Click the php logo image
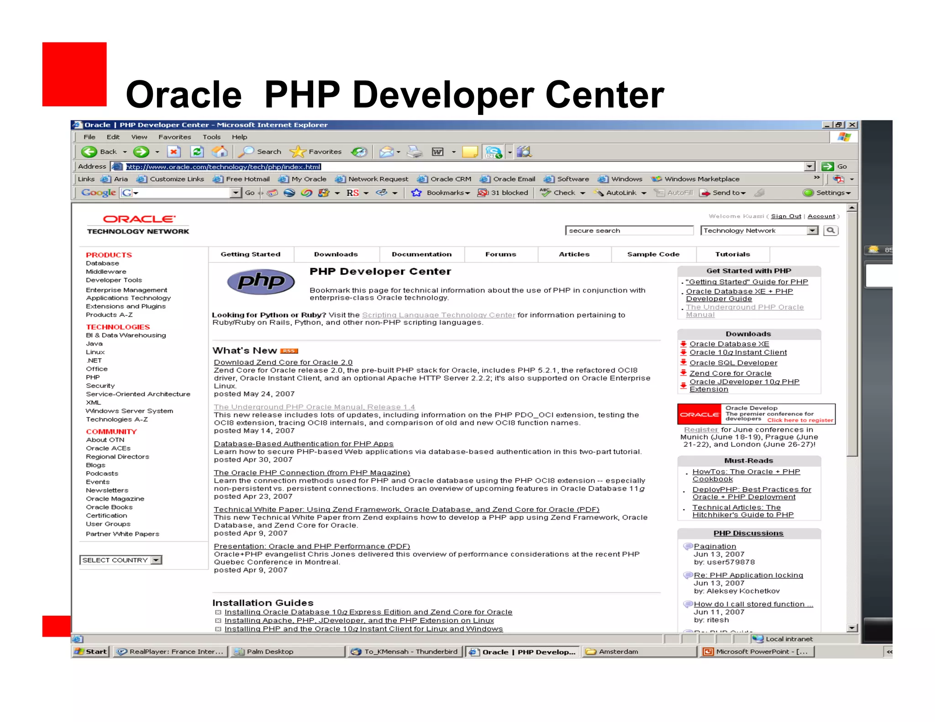Viewport: 935px width, 722px height. (x=261, y=282)
